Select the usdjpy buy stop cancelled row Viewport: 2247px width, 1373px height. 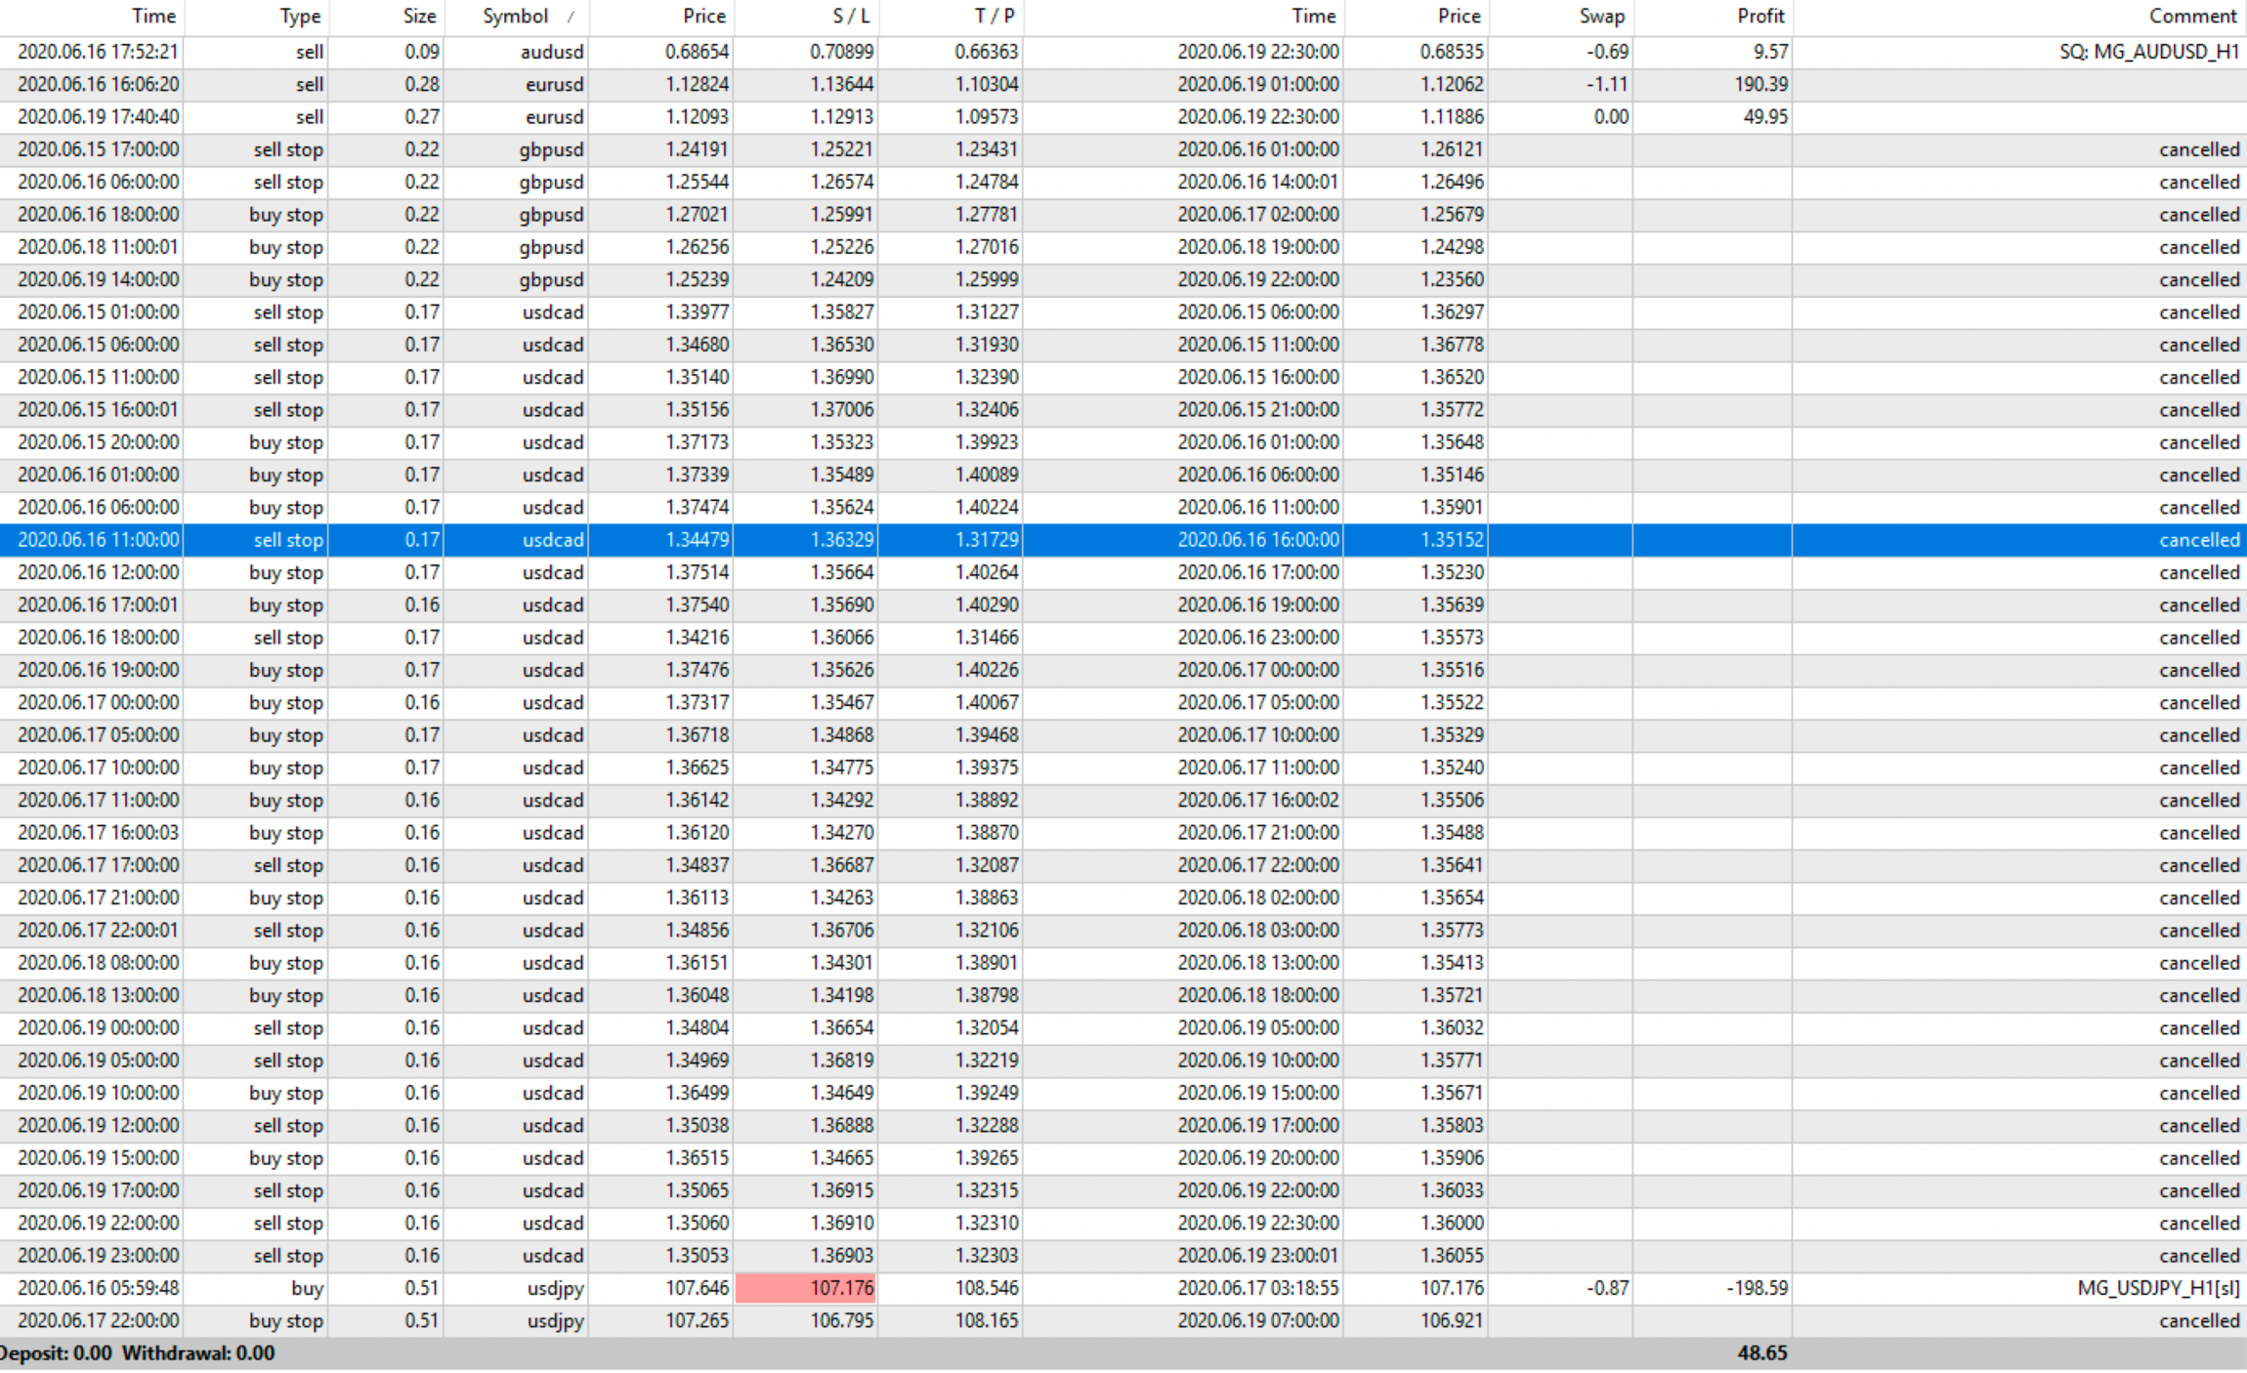[x=554, y=1321]
